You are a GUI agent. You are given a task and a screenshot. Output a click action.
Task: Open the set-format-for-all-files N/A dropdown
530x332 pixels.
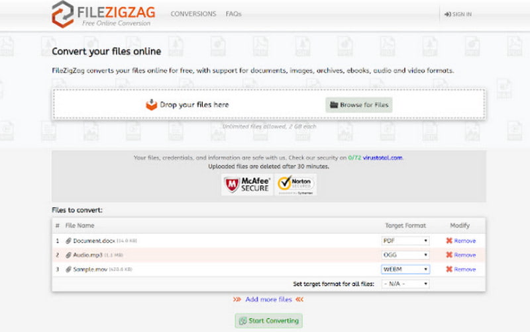coord(405,284)
